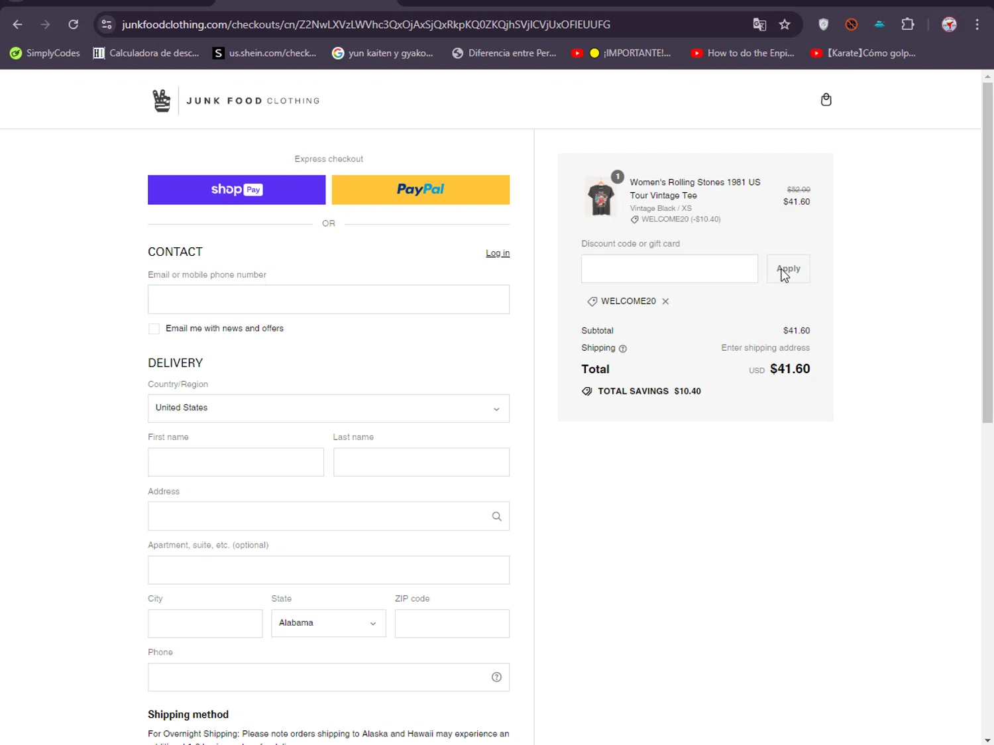Focus the ZIP code field
The width and height of the screenshot is (994, 745).
point(452,624)
